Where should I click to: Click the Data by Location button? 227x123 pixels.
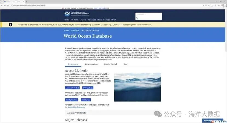71,100
